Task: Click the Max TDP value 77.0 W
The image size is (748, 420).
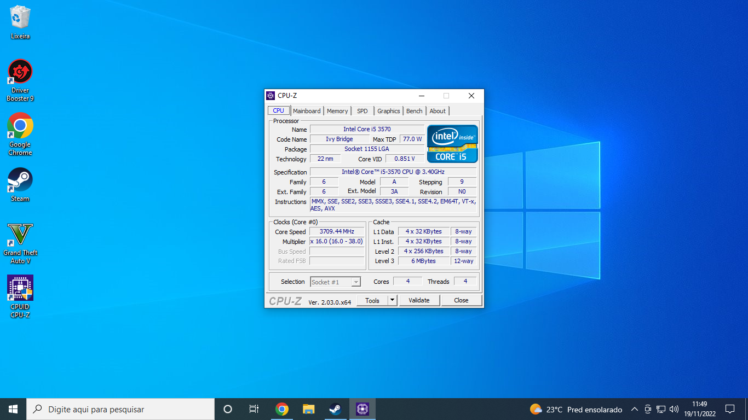Action: pyautogui.click(x=412, y=139)
